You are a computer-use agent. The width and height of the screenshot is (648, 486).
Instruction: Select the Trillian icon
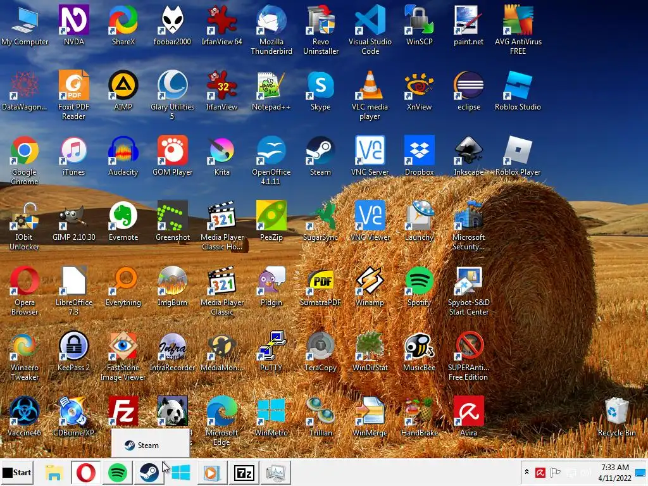pos(320,416)
